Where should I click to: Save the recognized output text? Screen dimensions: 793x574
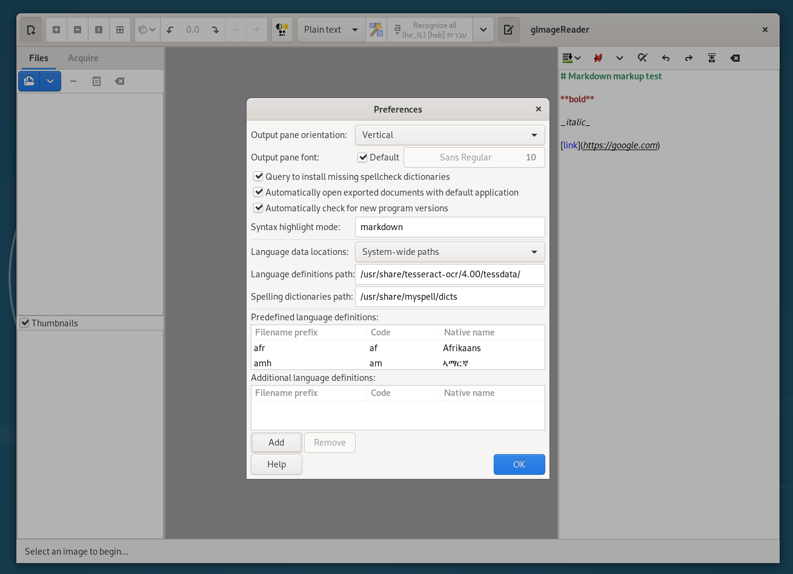[712, 58]
